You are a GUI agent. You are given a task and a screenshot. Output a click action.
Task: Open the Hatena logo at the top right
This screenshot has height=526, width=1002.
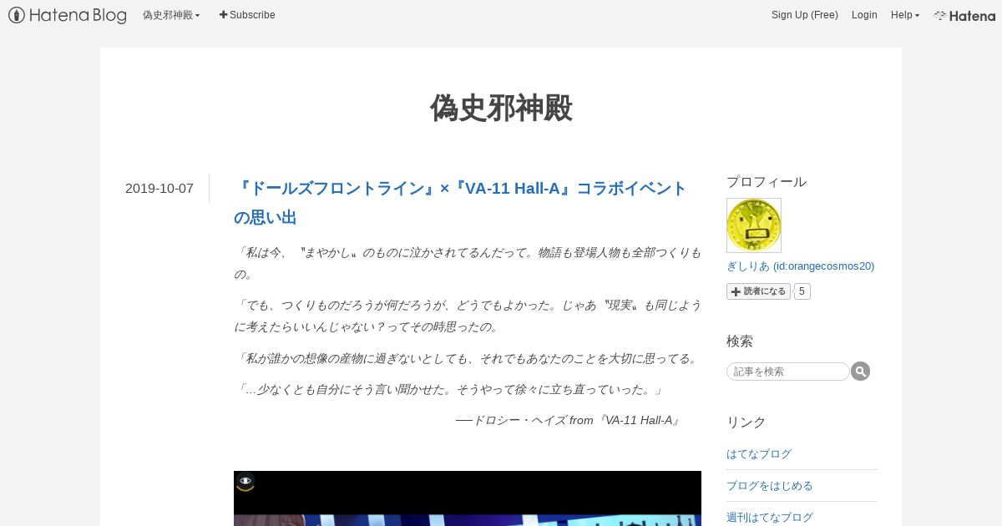[x=964, y=15]
